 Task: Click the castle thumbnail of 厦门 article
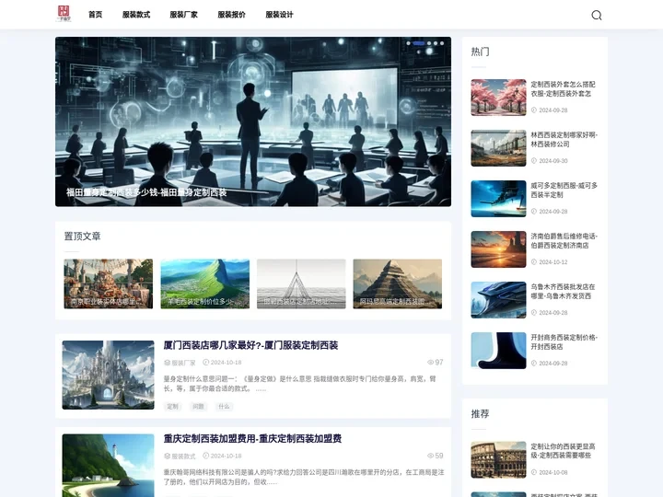(109, 375)
